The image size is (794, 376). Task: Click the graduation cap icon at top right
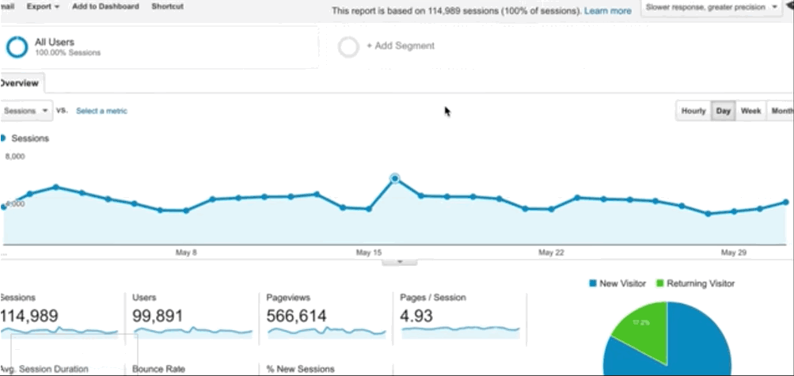click(x=788, y=7)
